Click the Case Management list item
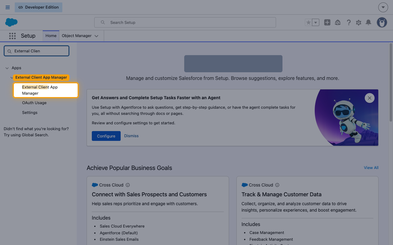This screenshot has height=245, width=393. coord(267,233)
